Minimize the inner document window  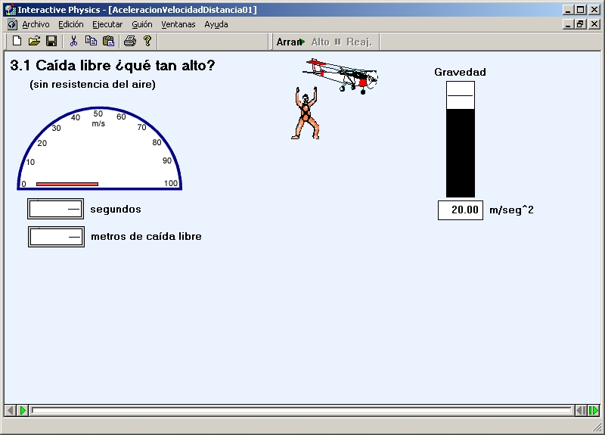[568, 24]
